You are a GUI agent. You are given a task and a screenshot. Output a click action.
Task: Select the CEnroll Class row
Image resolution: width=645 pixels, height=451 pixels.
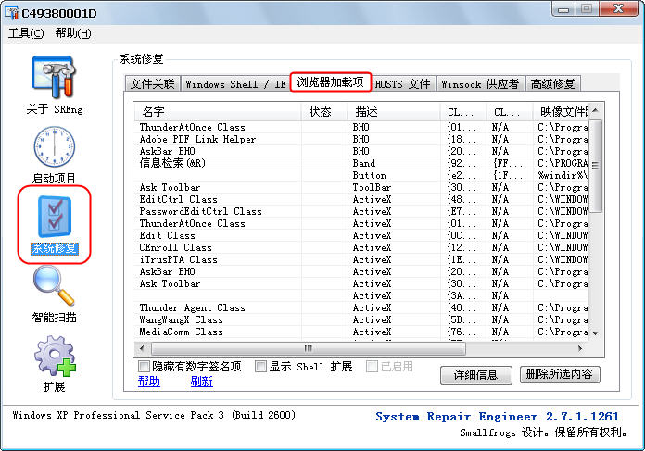[x=361, y=247]
